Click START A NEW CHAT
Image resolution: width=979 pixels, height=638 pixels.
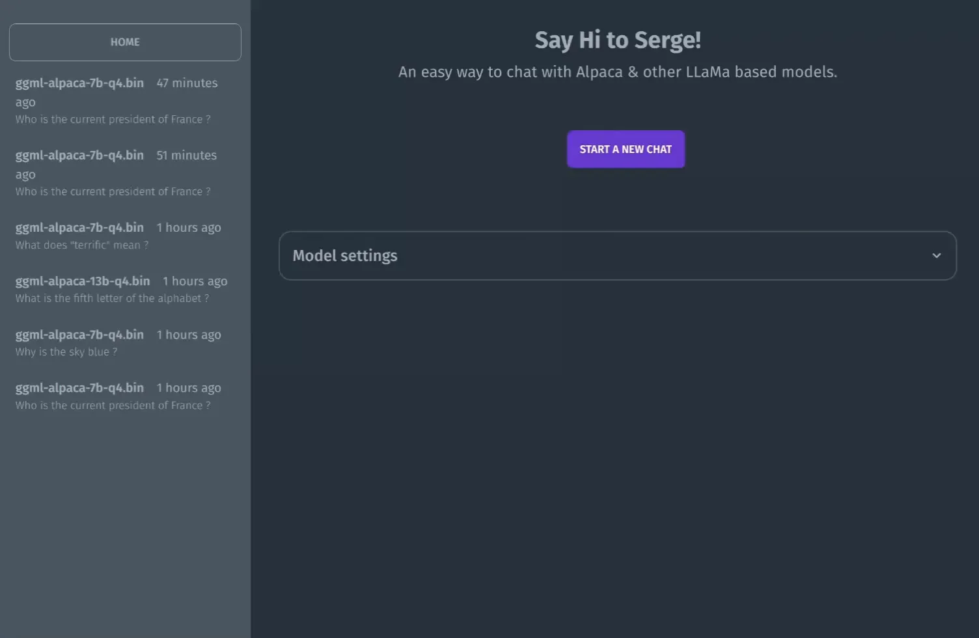(625, 149)
